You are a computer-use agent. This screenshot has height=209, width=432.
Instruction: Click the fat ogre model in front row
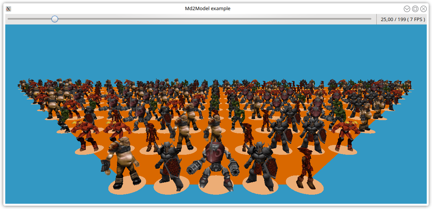[x=121, y=163]
